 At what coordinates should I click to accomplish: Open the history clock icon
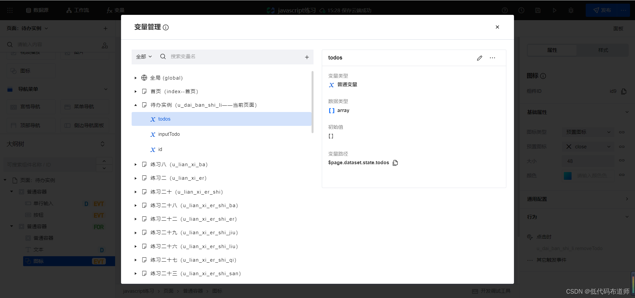(521, 10)
